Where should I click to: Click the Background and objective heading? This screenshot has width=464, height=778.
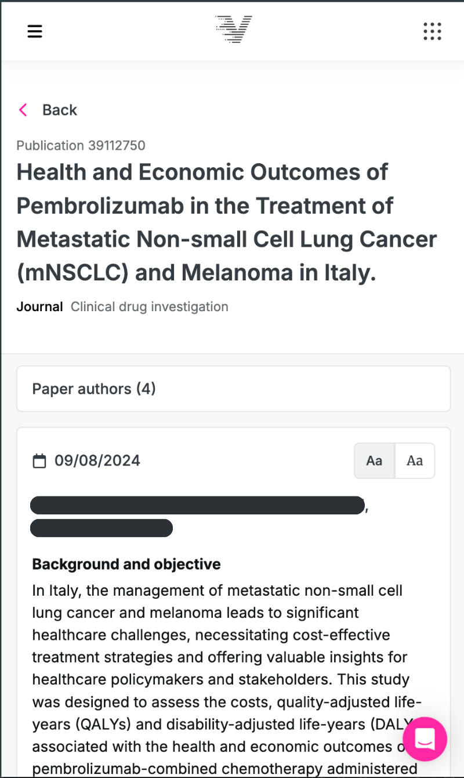pyautogui.click(x=126, y=564)
